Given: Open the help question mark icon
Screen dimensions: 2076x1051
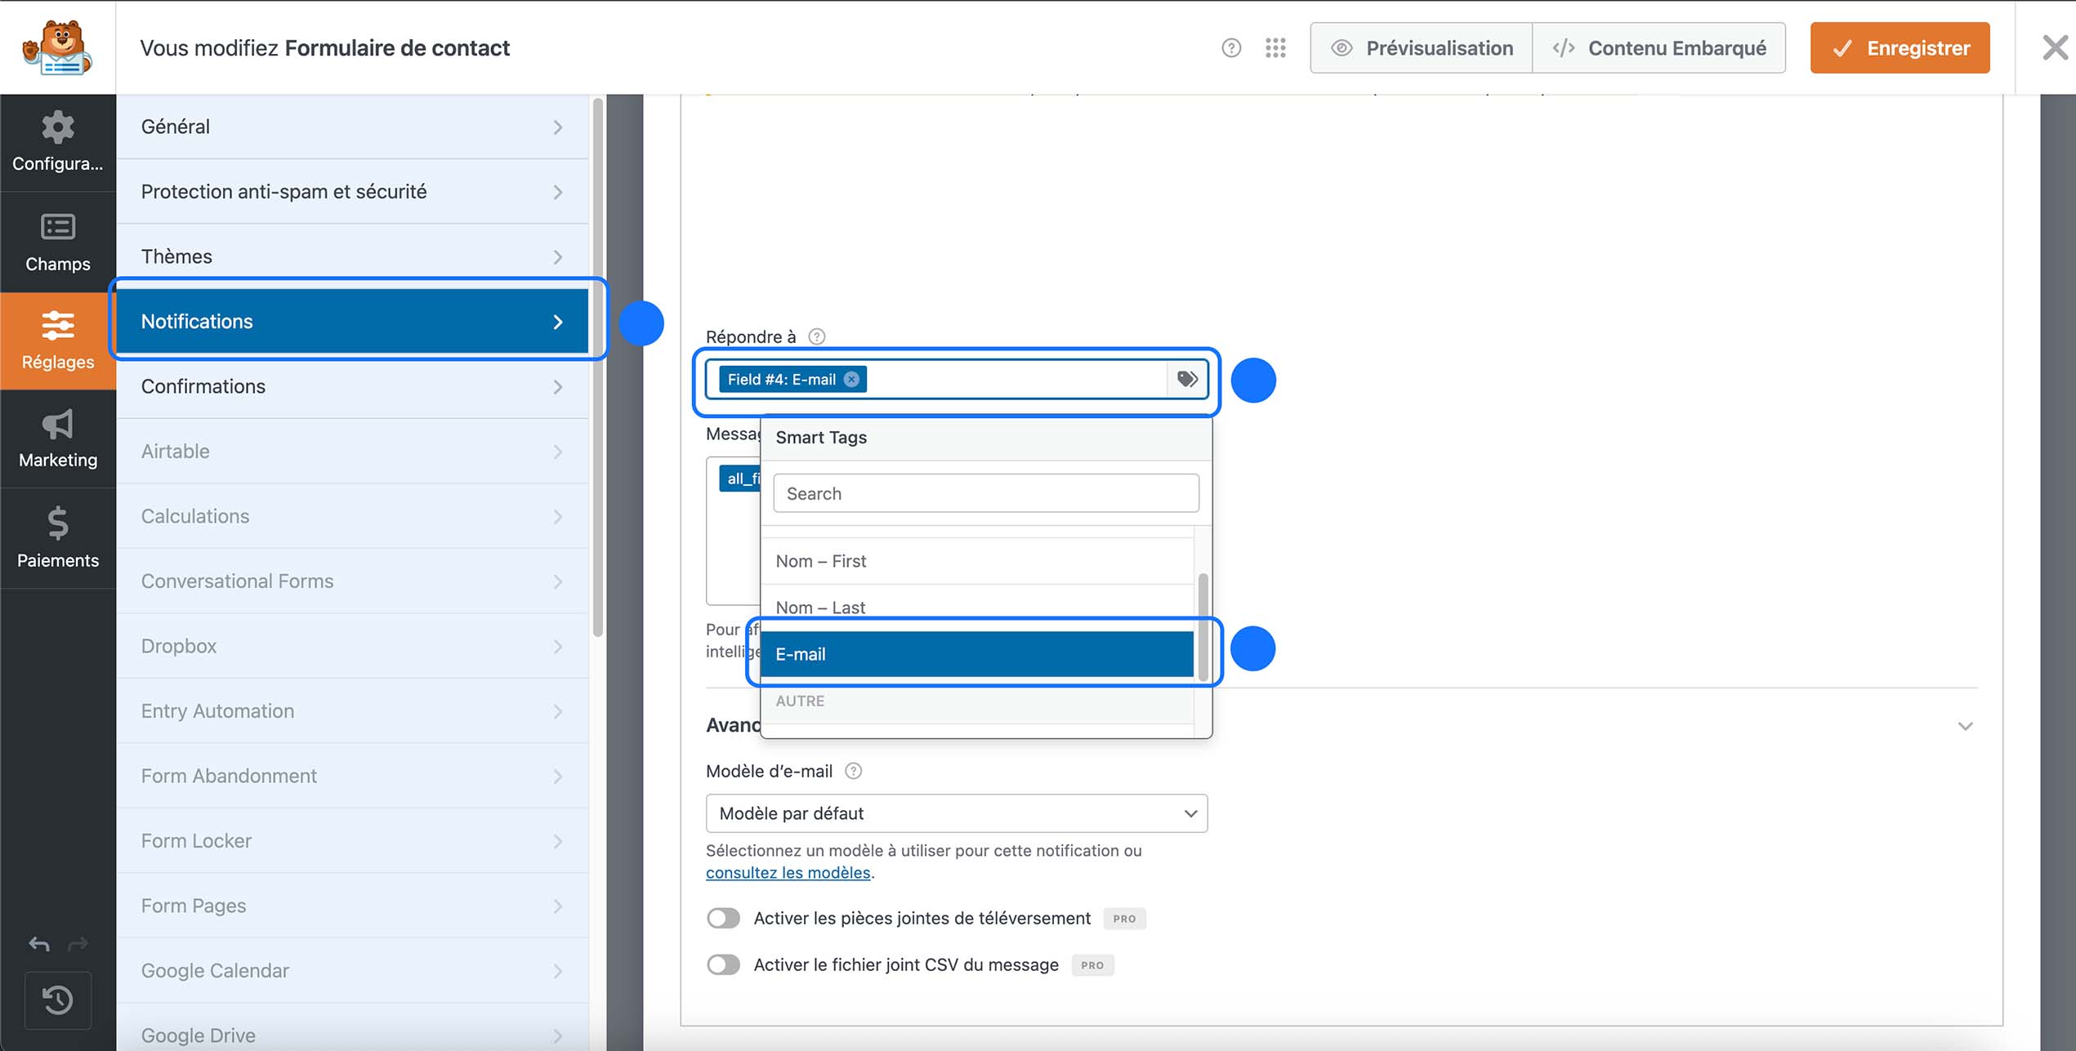Looking at the screenshot, I should [1231, 47].
